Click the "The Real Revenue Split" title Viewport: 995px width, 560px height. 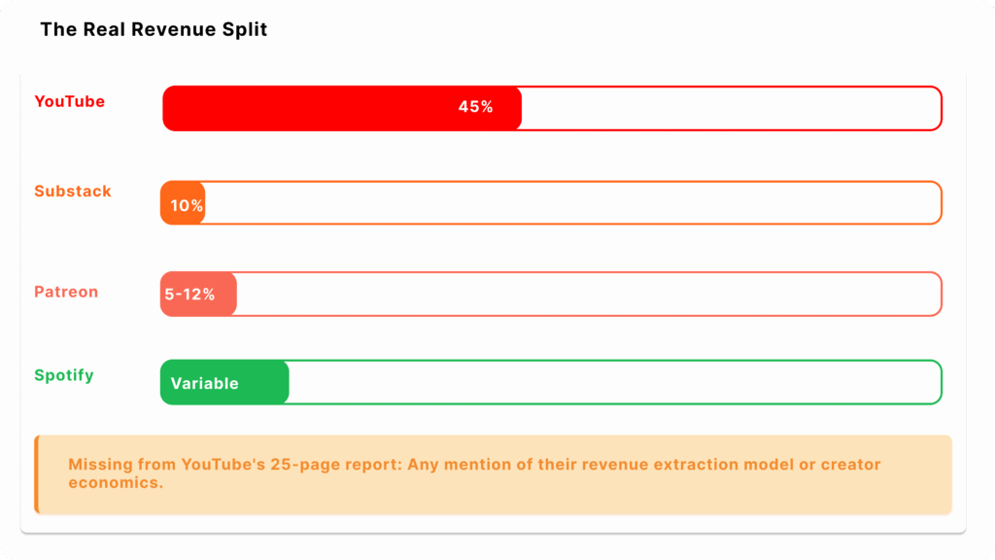click(x=154, y=30)
